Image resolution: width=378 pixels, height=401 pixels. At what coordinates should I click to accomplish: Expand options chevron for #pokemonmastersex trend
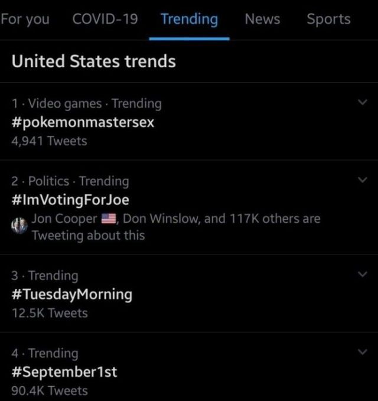(363, 102)
